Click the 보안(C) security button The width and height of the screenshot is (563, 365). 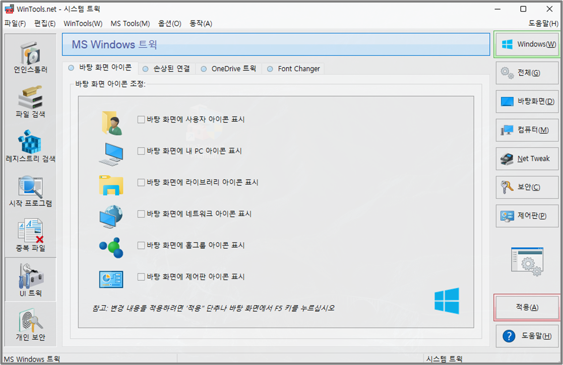[527, 187]
